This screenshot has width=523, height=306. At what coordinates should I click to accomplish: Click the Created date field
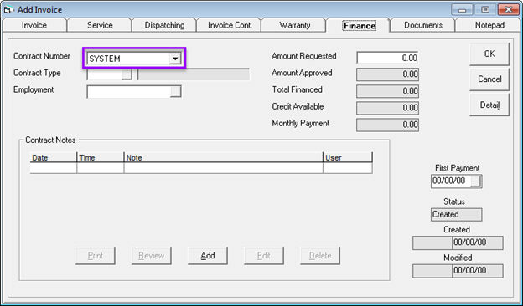478,242
